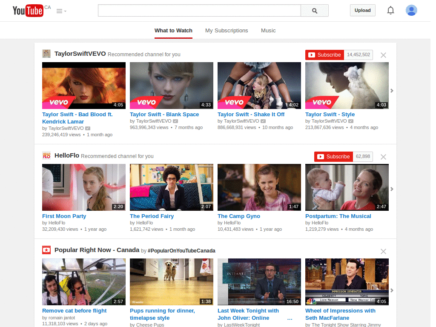Open Remove cat before flight thumbnail
The image size is (436, 327).
[84, 282]
